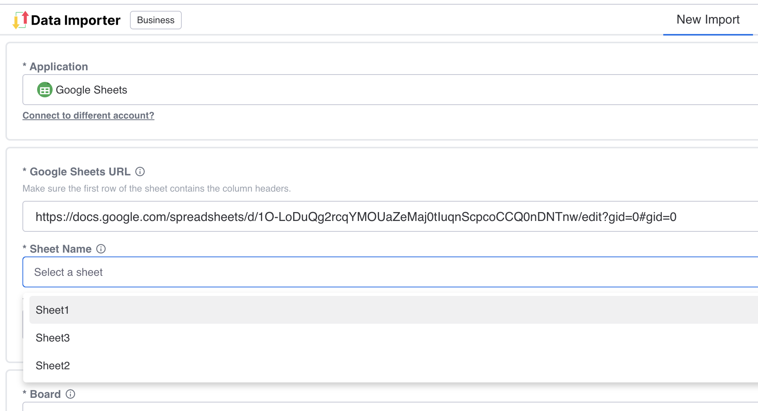The image size is (758, 411).
Task: Open the 'Select a sheet' combo box
Action: pyautogui.click(x=387, y=272)
